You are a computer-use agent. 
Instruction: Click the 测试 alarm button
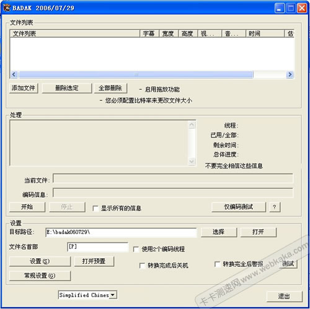(x=288, y=264)
